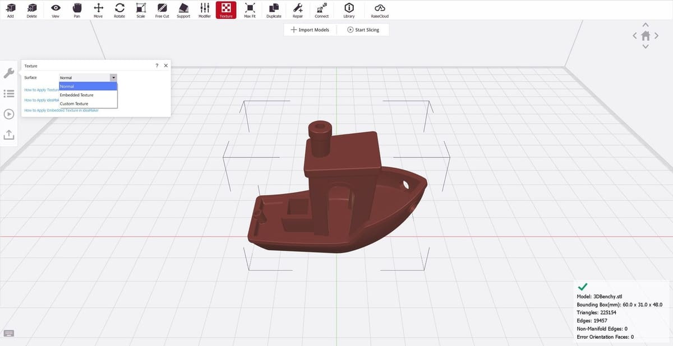
Task: Click the home view icon
Action: [x=646, y=36]
